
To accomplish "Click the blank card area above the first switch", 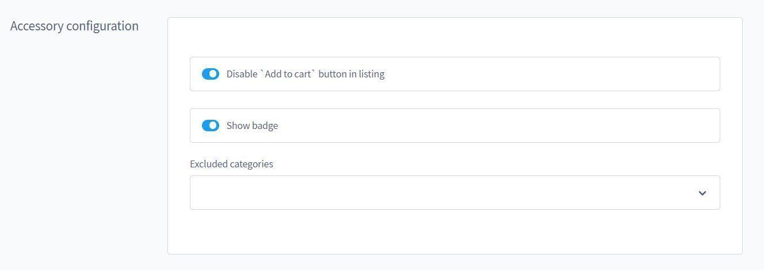I will coord(454,37).
